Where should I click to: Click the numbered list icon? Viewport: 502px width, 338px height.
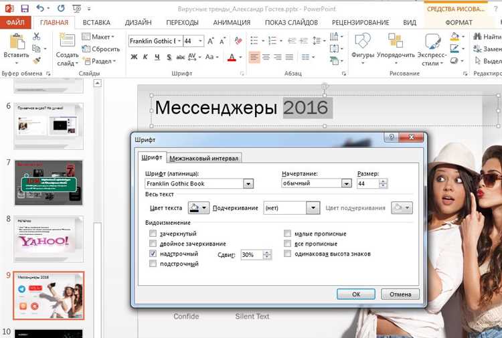272,41
